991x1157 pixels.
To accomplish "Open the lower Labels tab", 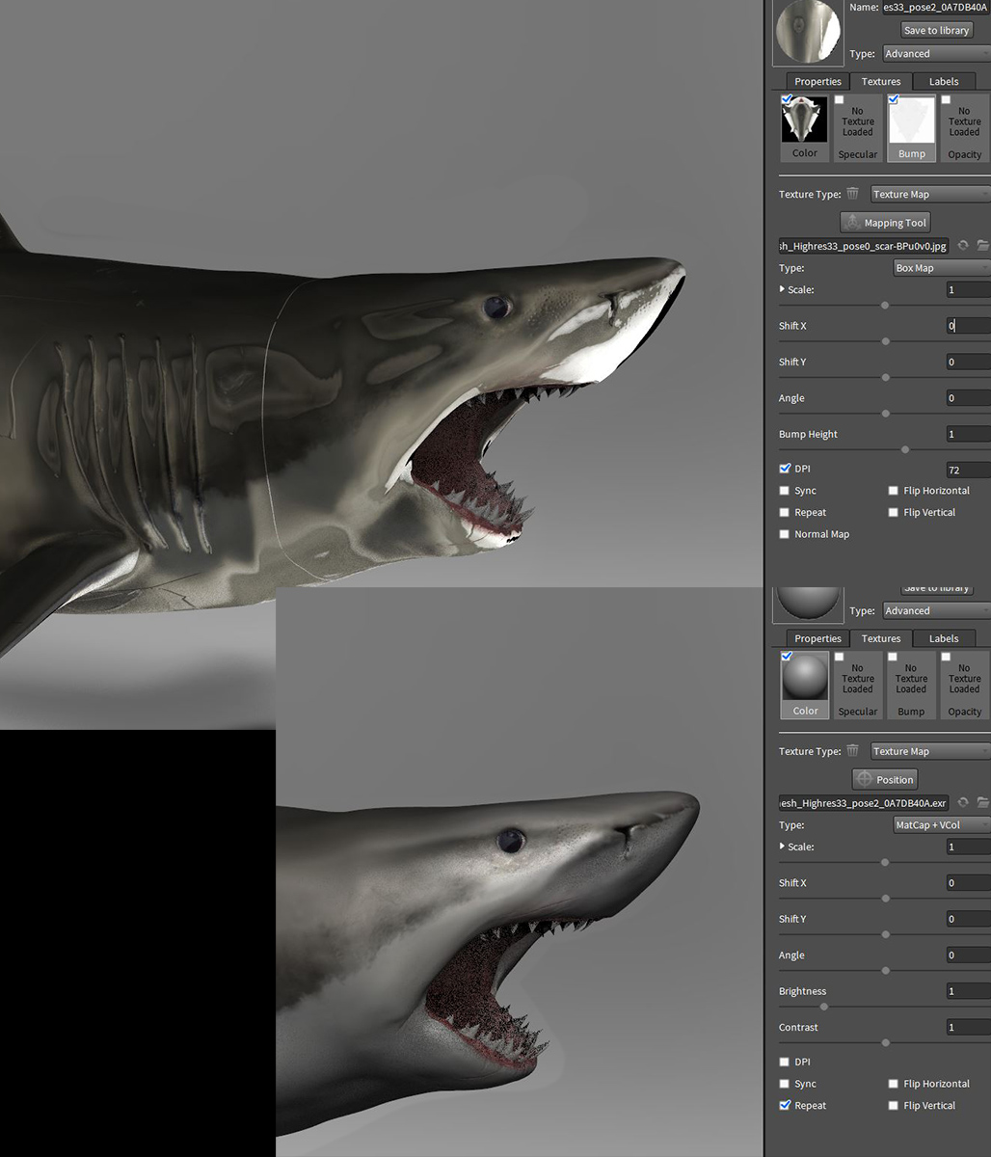I will tap(944, 638).
